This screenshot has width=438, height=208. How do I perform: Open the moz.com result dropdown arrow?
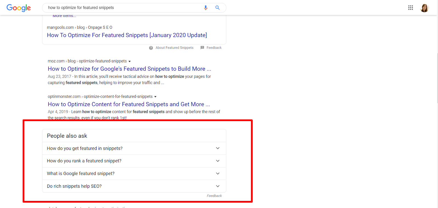[x=129, y=61]
